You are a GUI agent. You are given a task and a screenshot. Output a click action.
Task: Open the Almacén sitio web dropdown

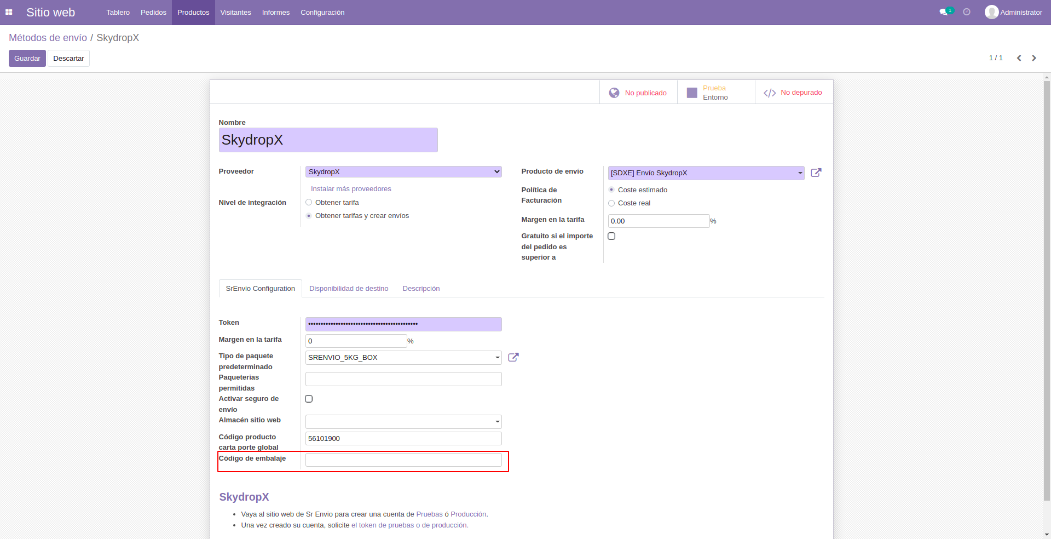pyautogui.click(x=403, y=421)
